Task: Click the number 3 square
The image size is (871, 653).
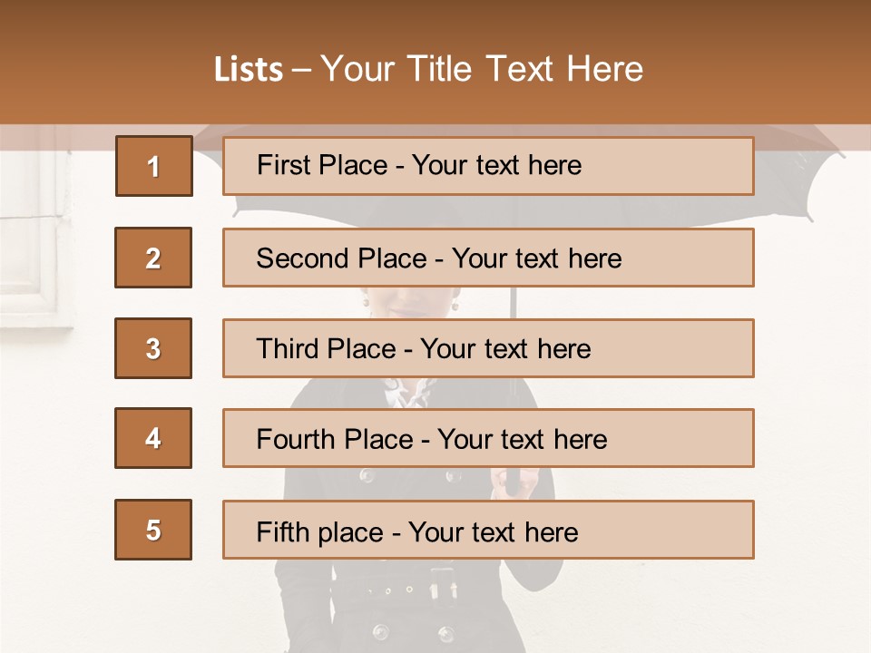Action: 153,348
